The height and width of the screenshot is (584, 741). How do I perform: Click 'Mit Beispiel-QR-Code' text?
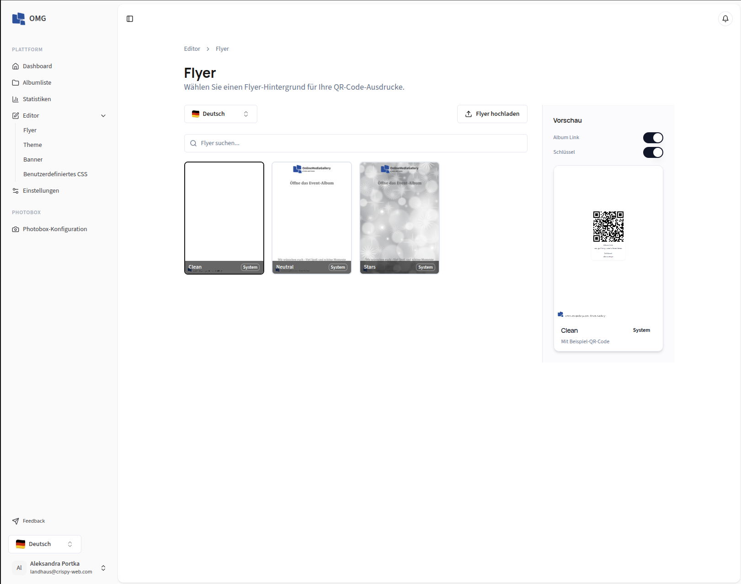[x=585, y=342]
